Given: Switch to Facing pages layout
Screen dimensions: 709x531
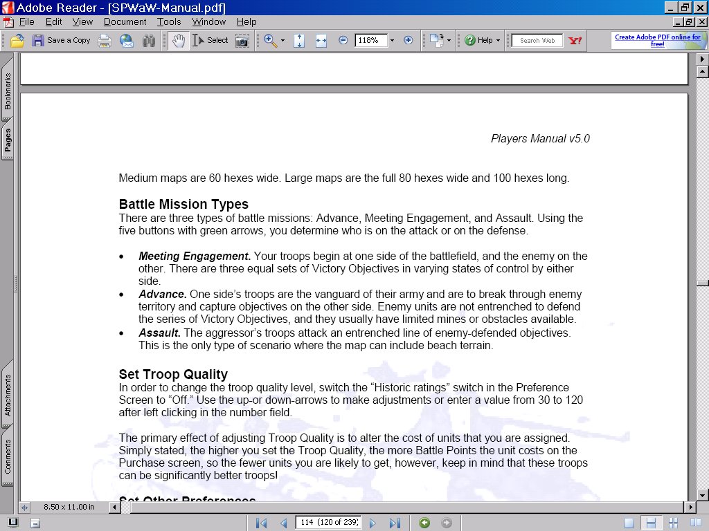Looking at the screenshot, I should click(x=695, y=523).
